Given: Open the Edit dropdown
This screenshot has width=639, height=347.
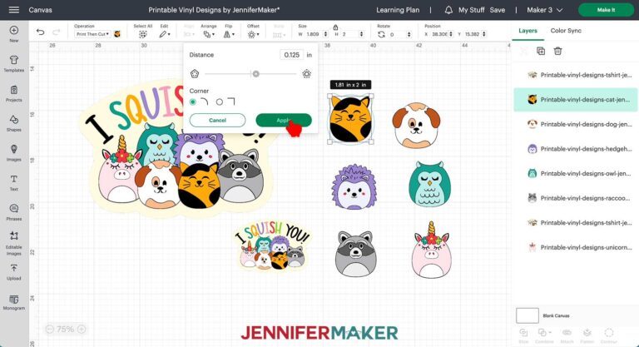Looking at the screenshot, I should [x=165, y=35].
